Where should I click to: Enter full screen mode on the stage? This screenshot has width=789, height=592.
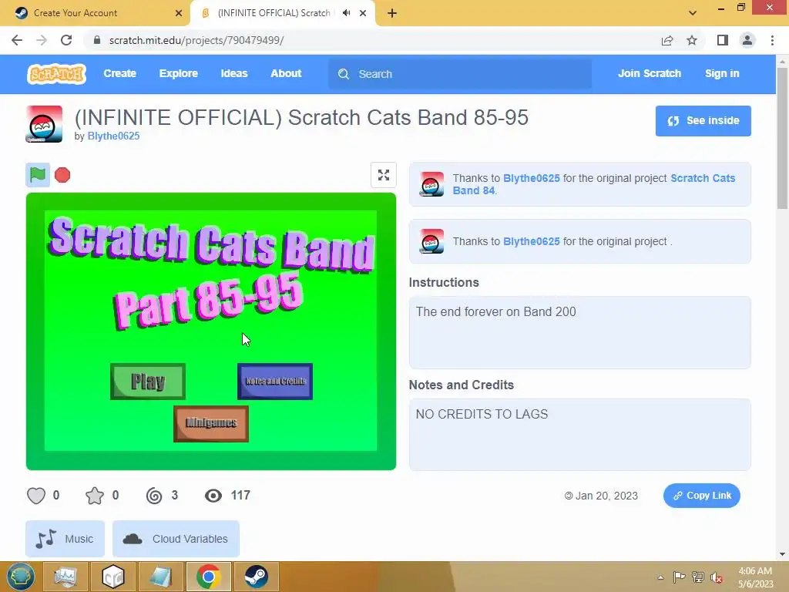384,175
